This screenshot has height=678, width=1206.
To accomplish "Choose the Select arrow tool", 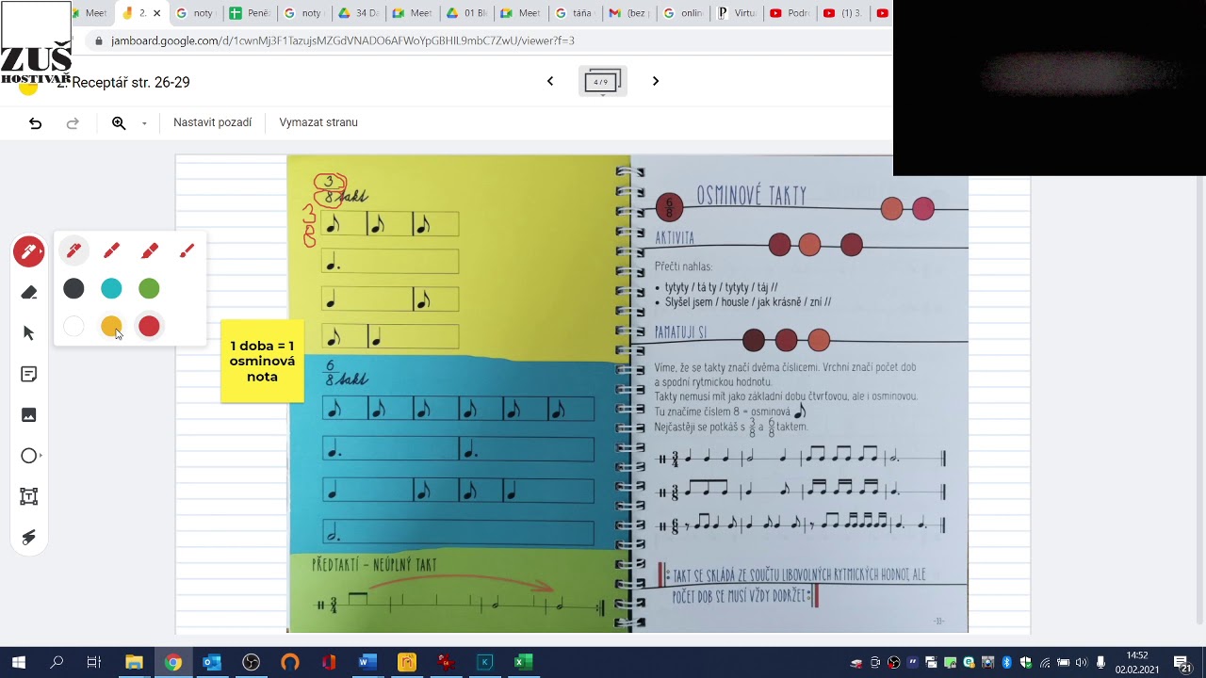I will tap(28, 333).
